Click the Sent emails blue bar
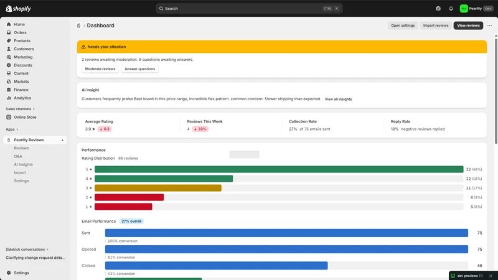The width and height of the screenshot is (498, 280). click(x=286, y=233)
